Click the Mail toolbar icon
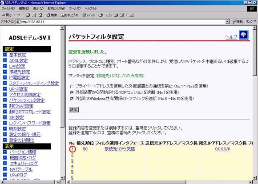This screenshot has width=258, height=184. tap(108, 15)
